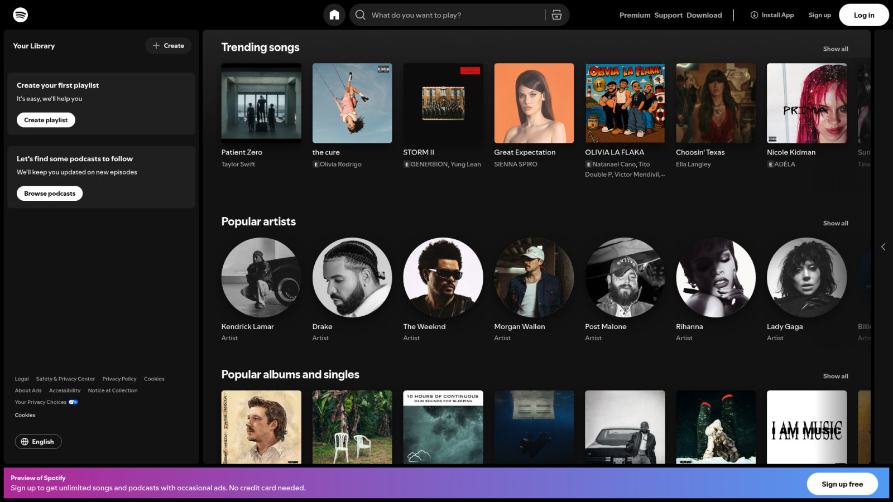Open STORM II song cover

click(443, 103)
